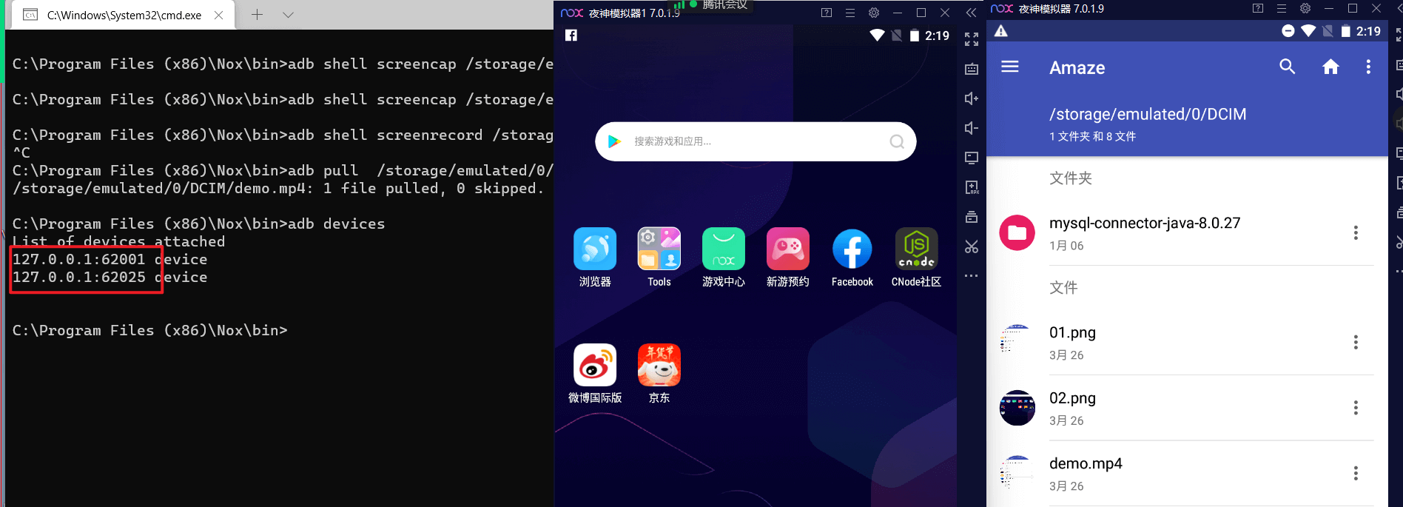Image resolution: width=1403 pixels, height=507 pixels.
Task: Open the terminal tab dropdown chevron
Action: 289,14
